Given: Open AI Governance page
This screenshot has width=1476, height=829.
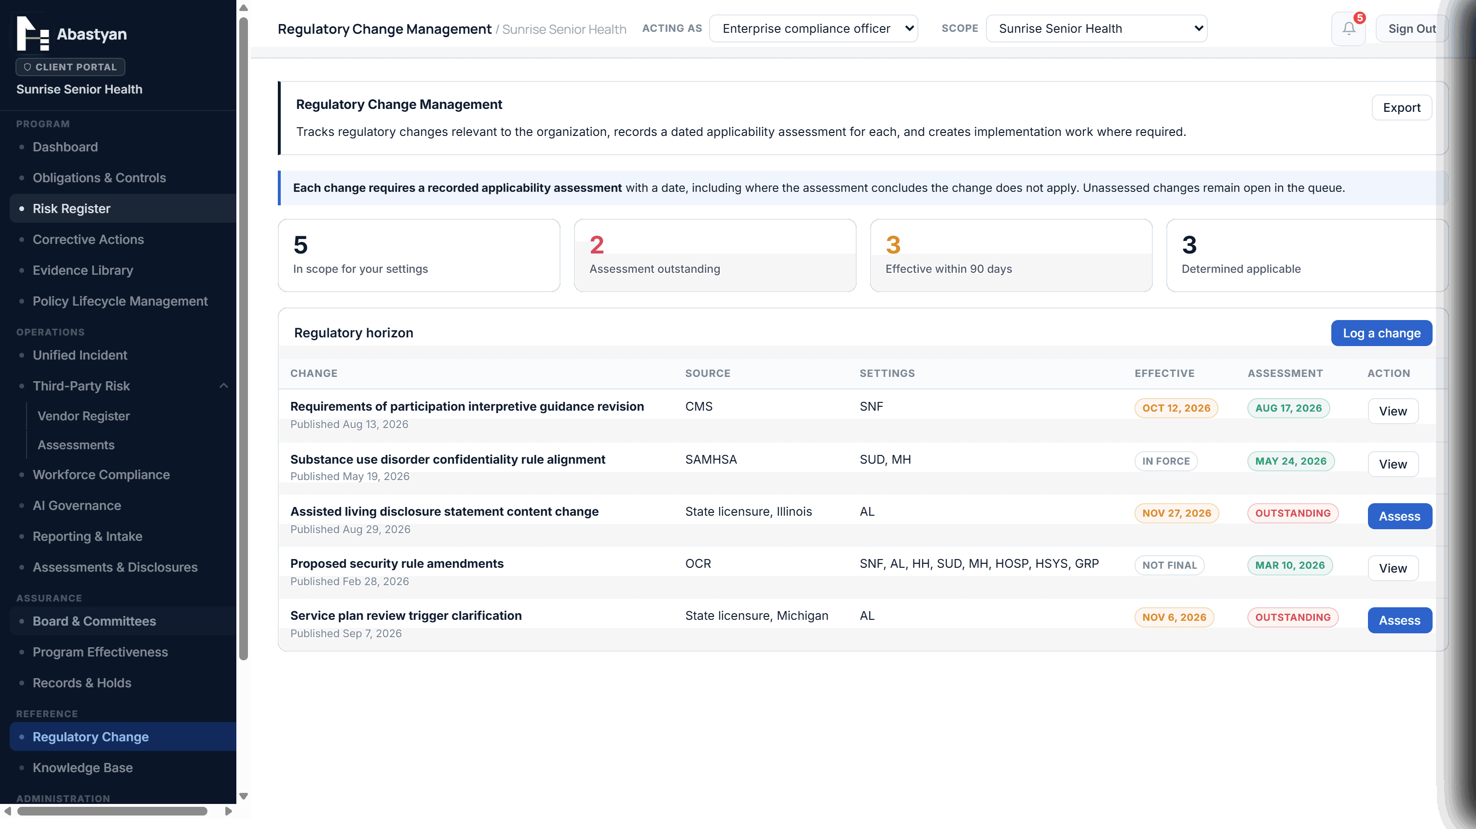Looking at the screenshot, I should (x=123, y=506).
